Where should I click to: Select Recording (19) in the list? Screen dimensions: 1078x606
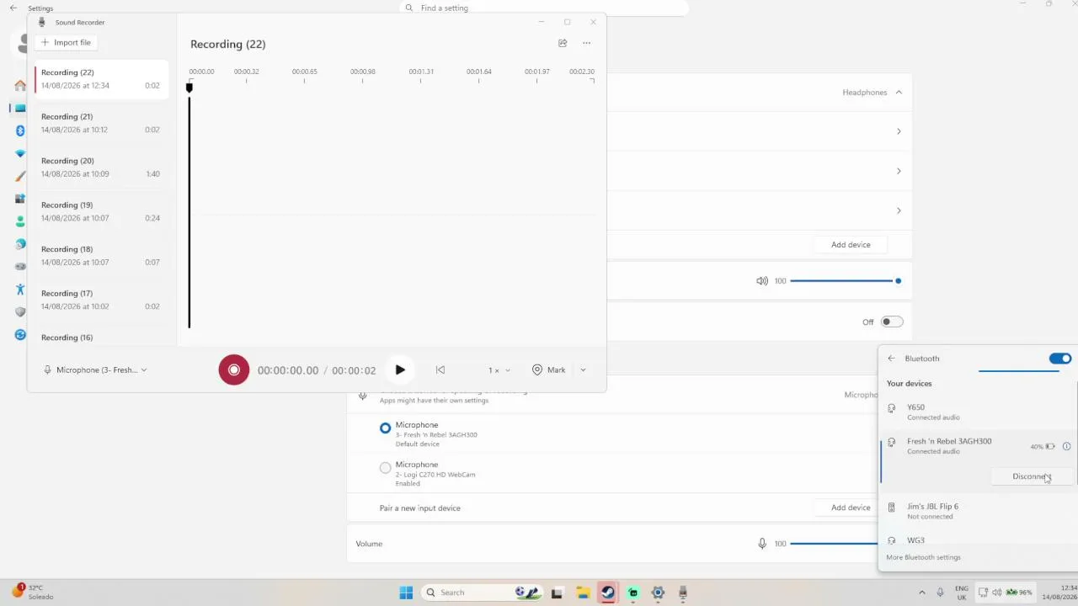click(x=101, y=211)
